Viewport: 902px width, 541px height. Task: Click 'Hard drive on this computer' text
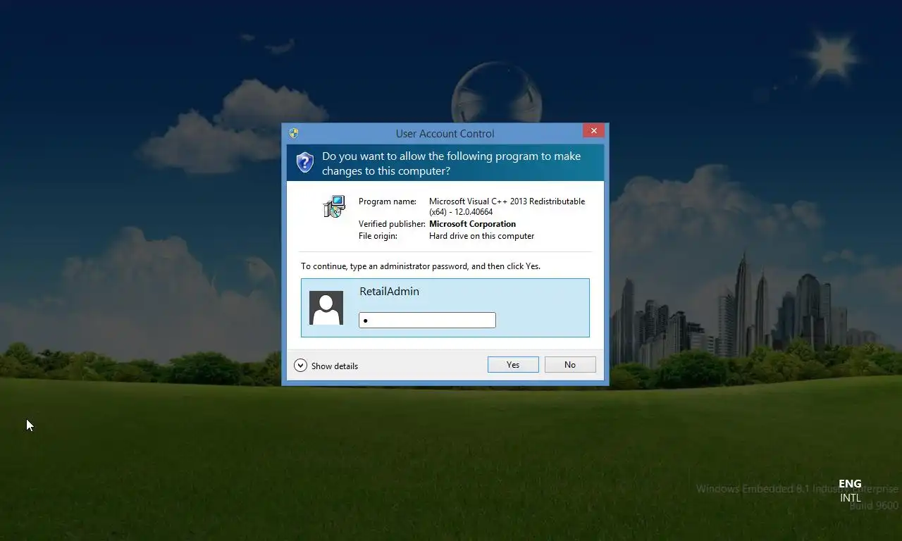[x=481, y=236]
